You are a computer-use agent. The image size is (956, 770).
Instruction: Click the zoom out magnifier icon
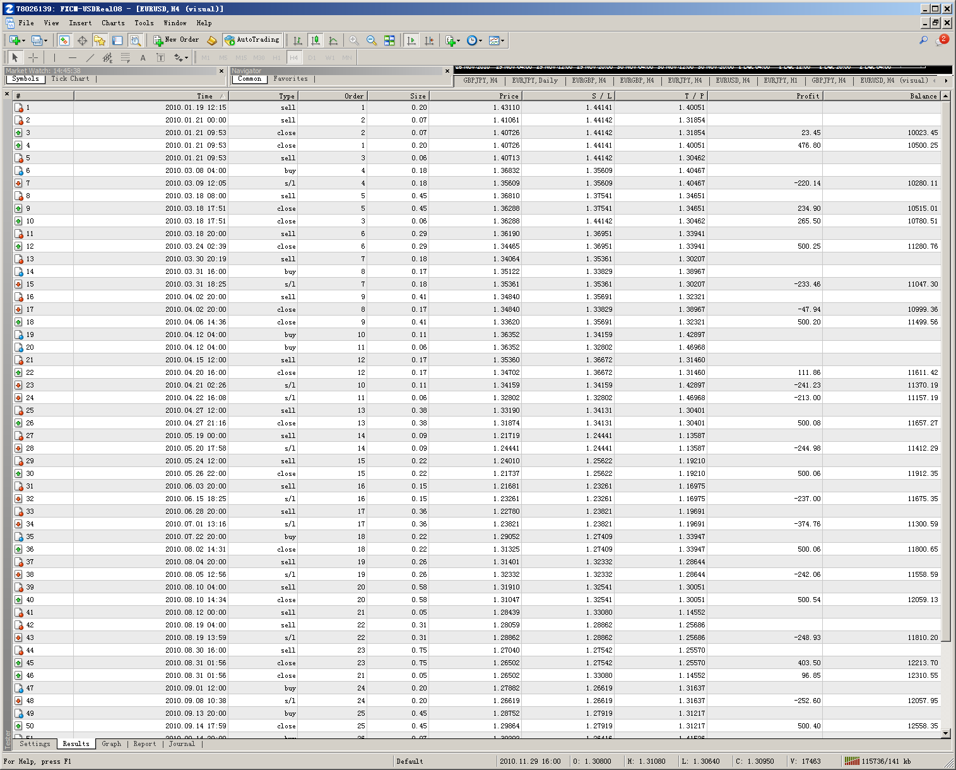[372, 40]
